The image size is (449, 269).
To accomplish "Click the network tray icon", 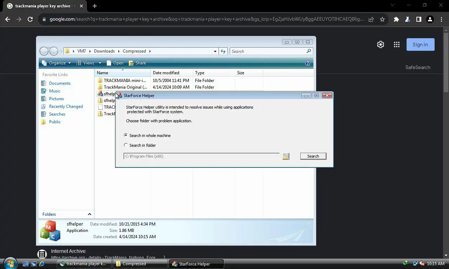I will click(x=415, y=263).
